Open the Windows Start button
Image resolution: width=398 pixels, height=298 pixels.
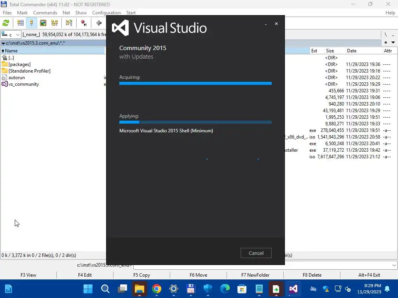pos(88,289)
